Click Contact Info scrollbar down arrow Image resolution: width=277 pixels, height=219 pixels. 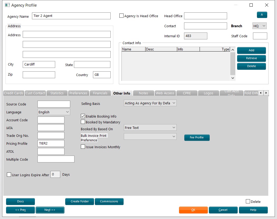tap(233, 78)
